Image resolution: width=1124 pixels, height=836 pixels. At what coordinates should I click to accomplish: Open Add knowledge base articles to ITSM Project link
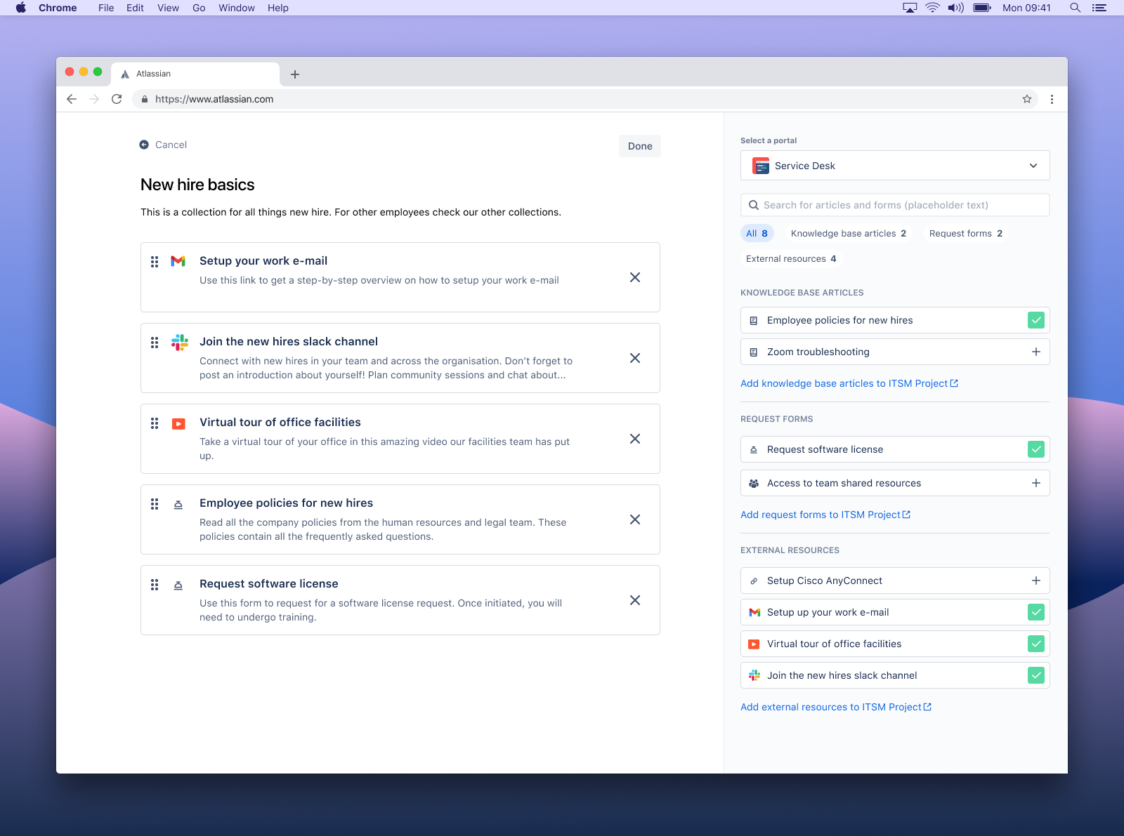pyautogui.click(x=849, y=383)
